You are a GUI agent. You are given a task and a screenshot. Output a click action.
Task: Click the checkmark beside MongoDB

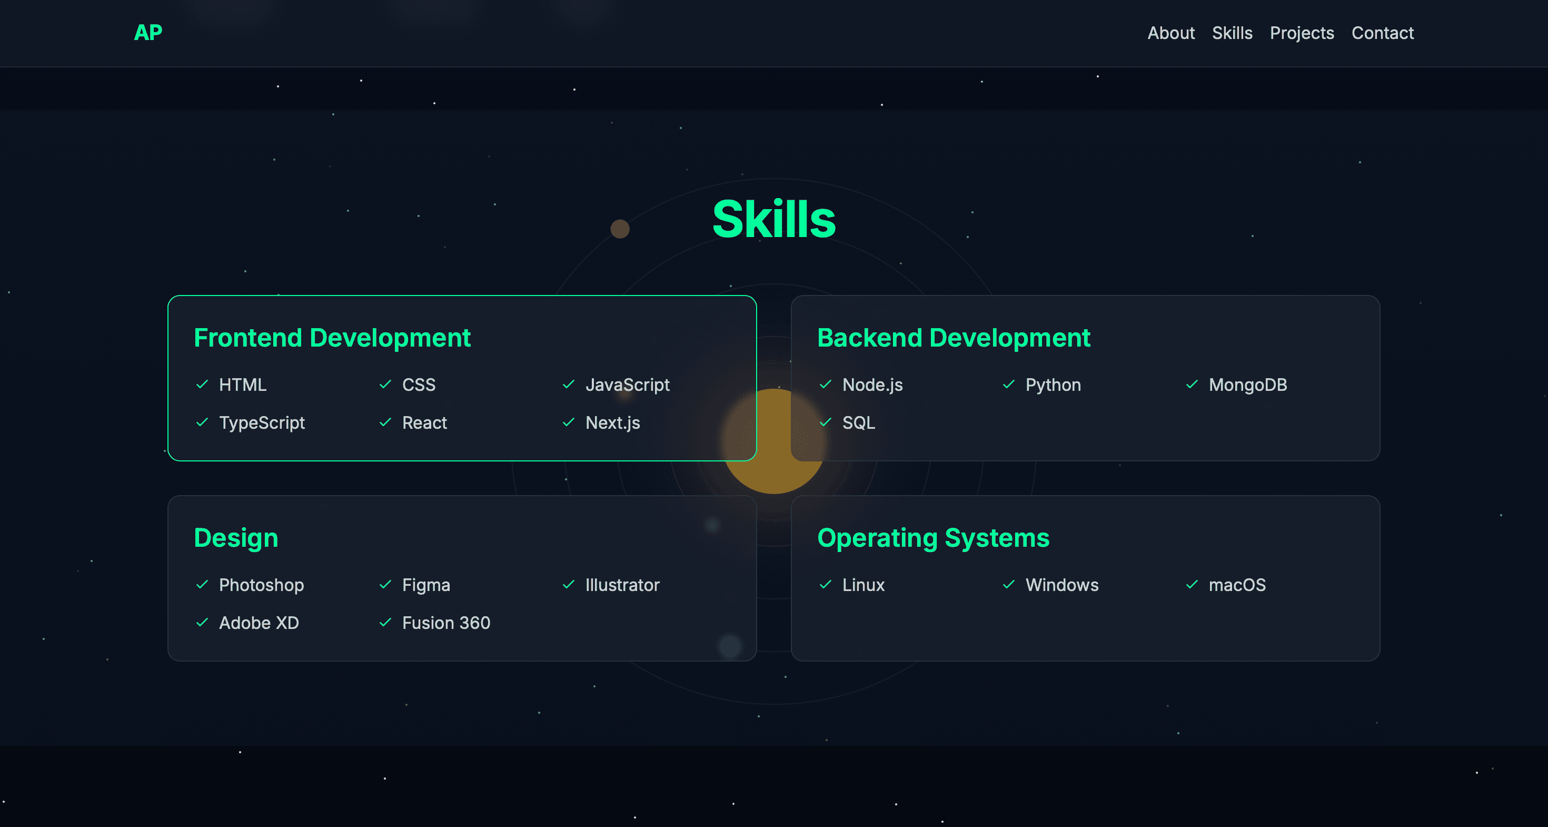(x=1192, y=384)
